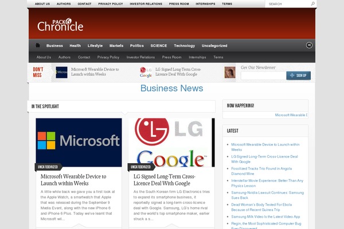The image size is (344, 229).
Task: Open Latest link Interstellar Movie Experience
Action: (267, 183)
